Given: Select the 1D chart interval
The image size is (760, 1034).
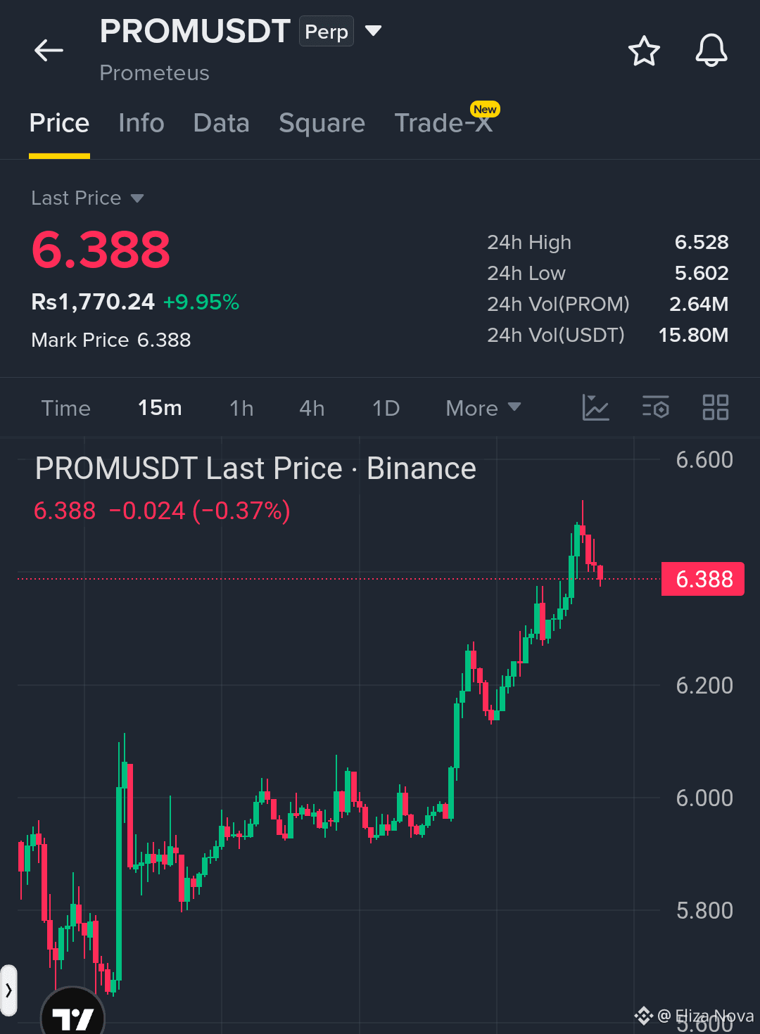Looking at the screenshot, I should tap(386, 408).
